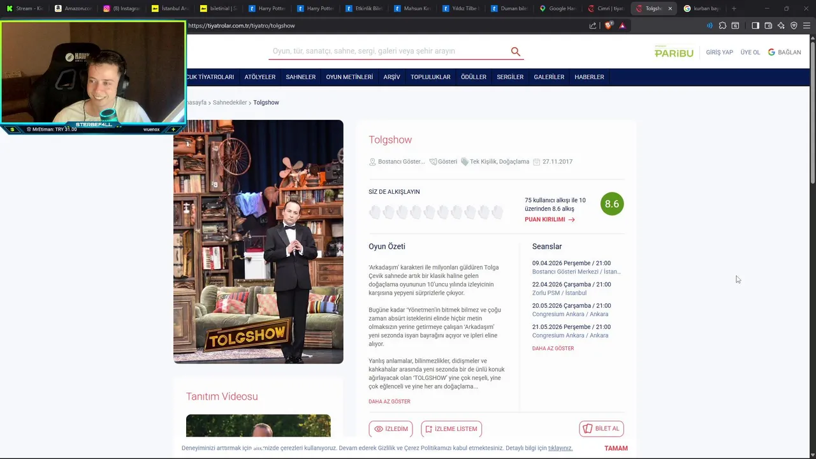
Task: Click BİLET AL button
Action: point(601,429)
